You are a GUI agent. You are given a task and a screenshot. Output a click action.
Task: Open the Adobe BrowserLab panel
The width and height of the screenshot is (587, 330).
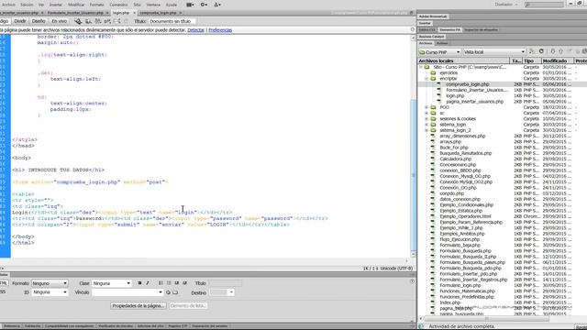coord(433,16)
